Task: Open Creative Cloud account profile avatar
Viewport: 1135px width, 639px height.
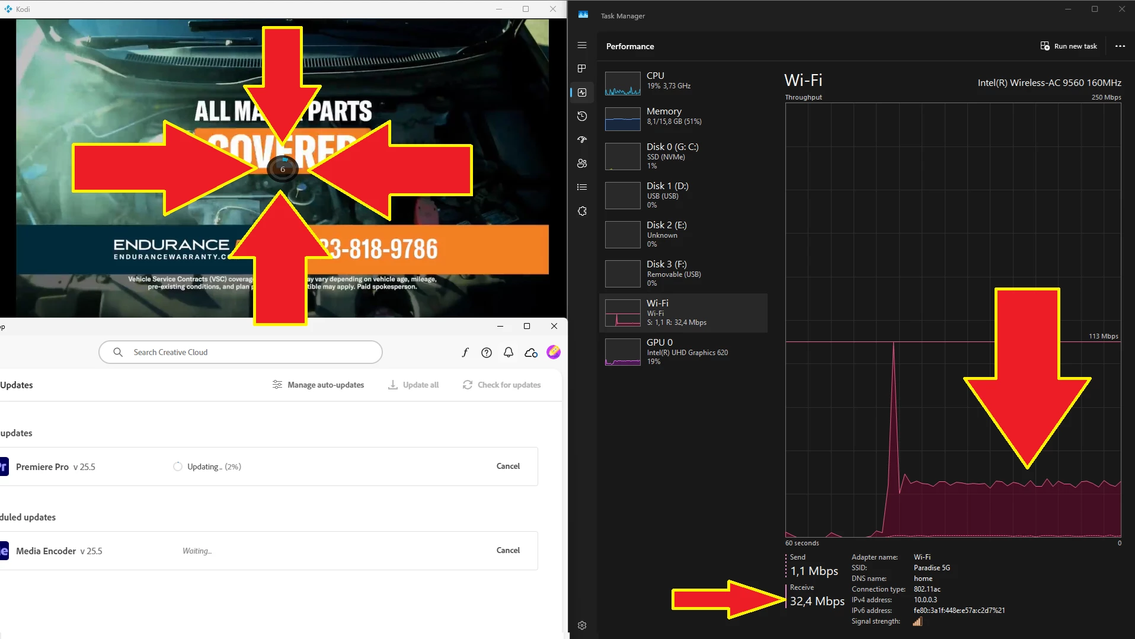Action: (x=554, y=352)
